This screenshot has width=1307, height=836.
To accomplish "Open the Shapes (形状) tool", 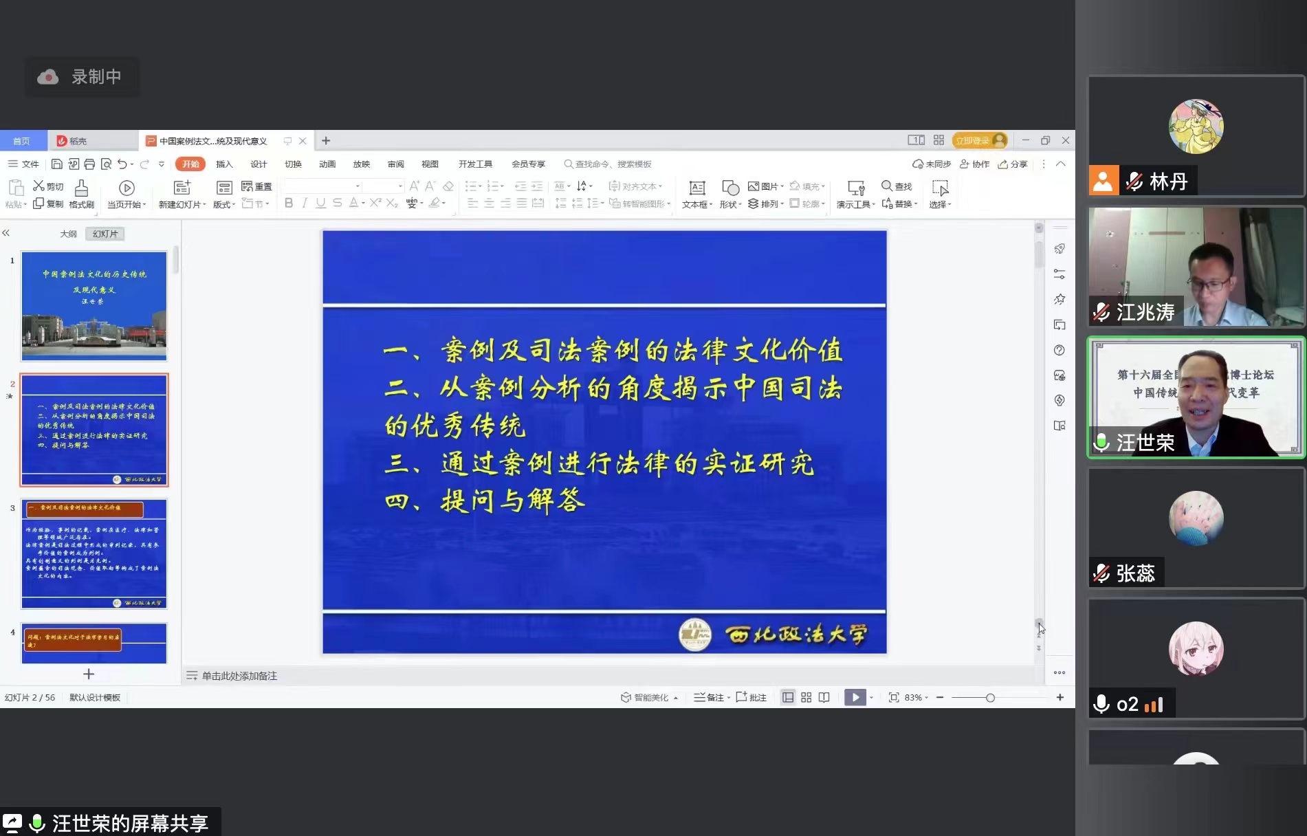I will (x=730, y=188).
